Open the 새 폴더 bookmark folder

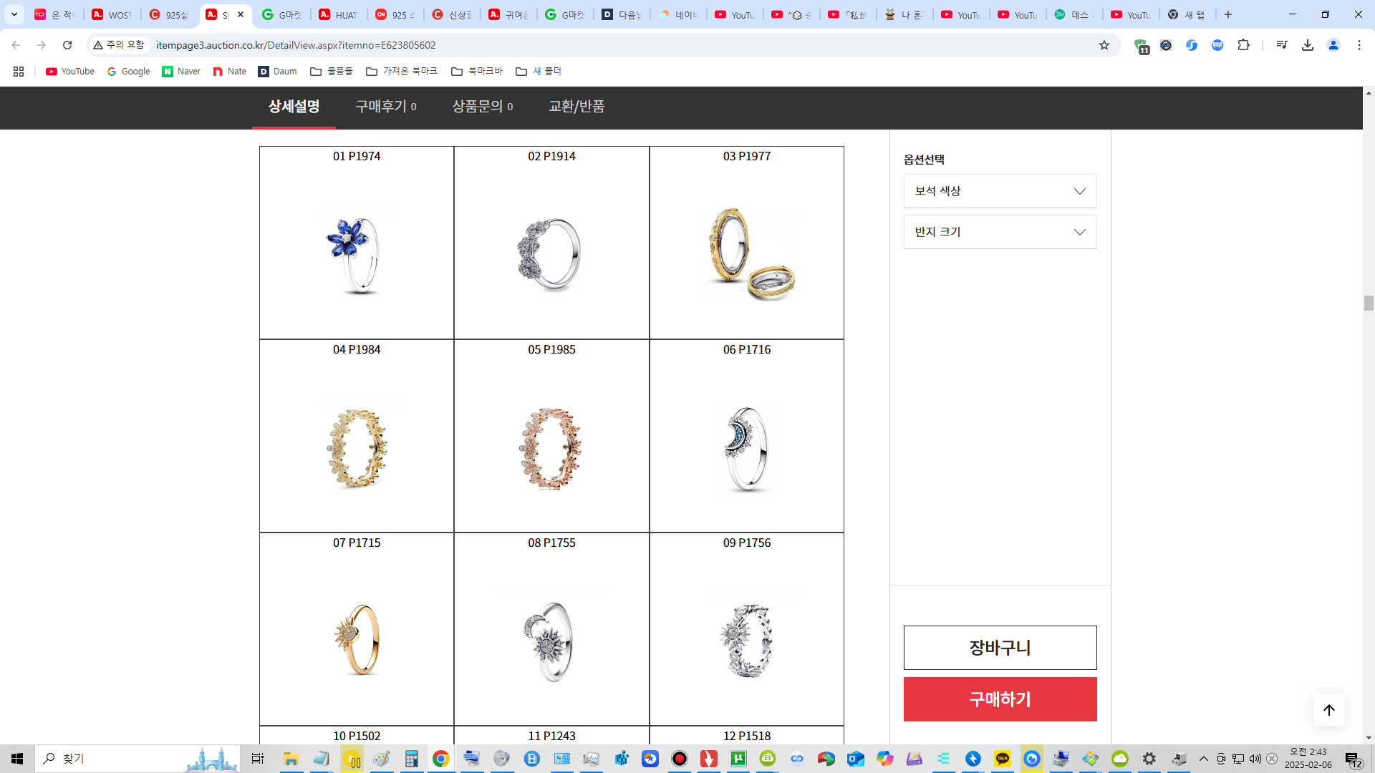point(539,72)
